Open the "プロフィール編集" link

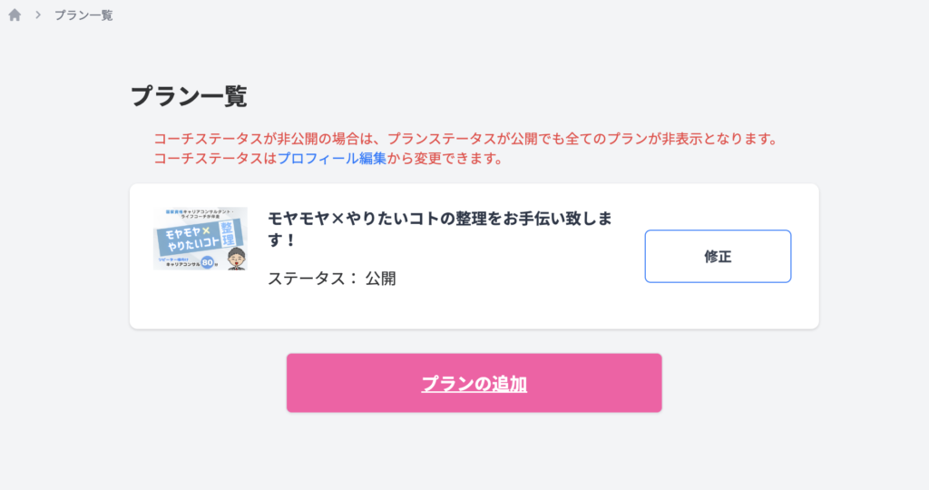(x=332, y=159)
